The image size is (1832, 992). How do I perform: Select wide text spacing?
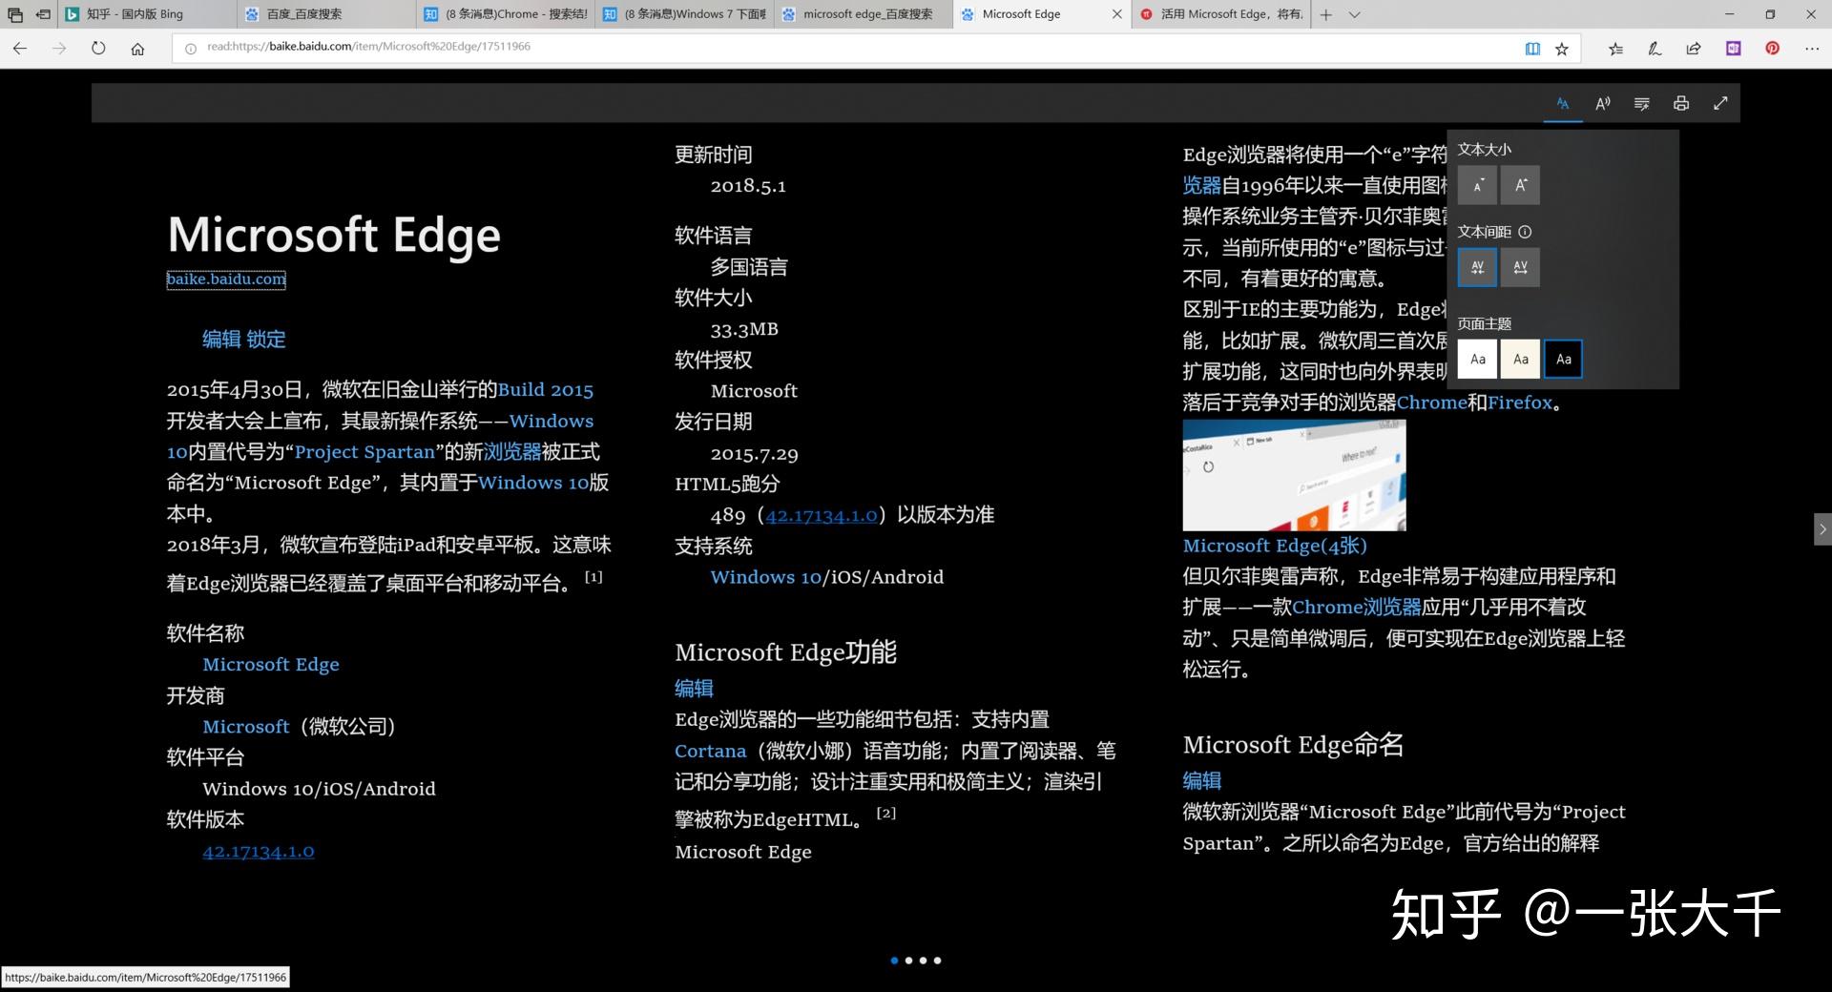pos(1521,267)
